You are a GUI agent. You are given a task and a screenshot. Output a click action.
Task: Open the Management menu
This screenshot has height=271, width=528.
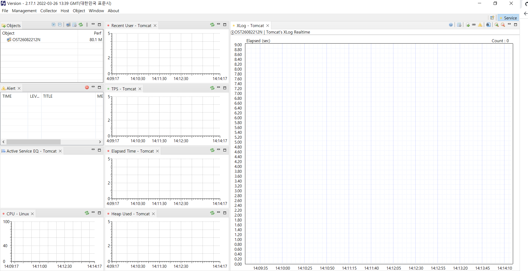tap(24, 11)
